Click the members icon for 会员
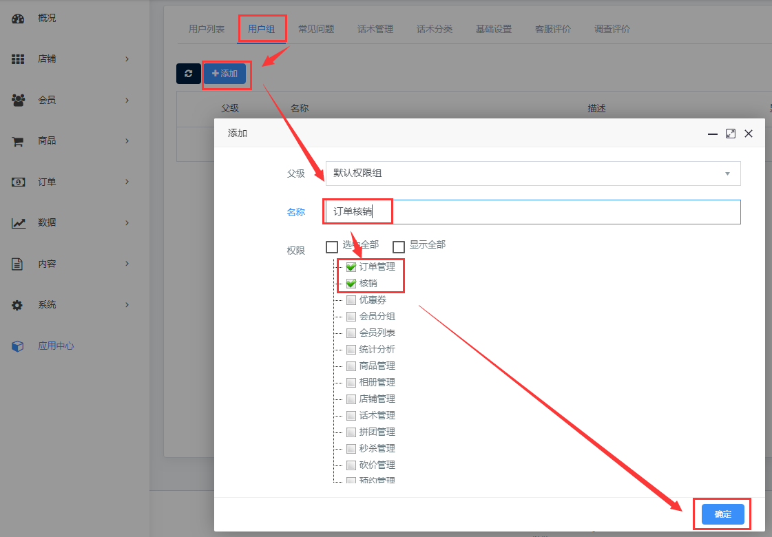 [x=18, y=101]
